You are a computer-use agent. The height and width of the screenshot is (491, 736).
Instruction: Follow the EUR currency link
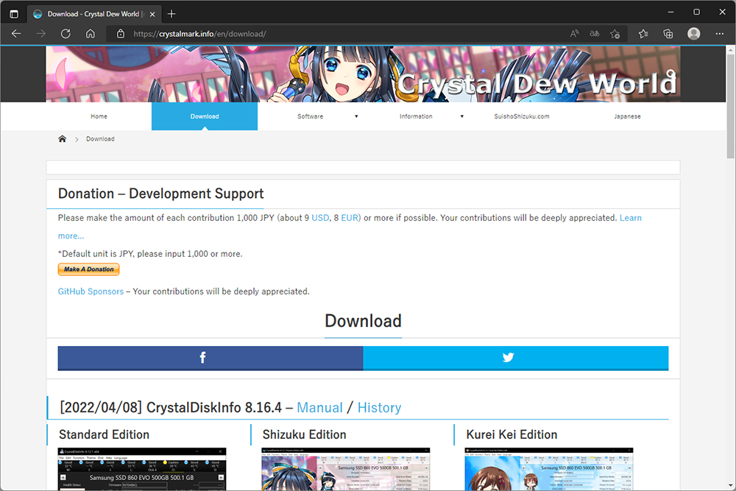[349, 218]
